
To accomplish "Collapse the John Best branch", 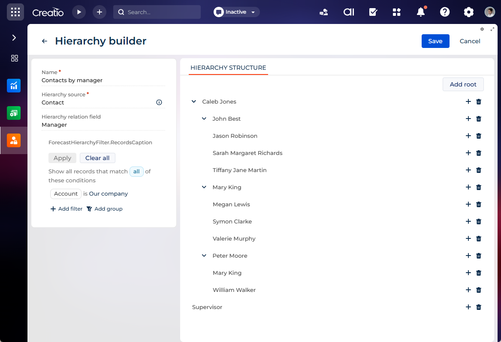I will 204,119.
